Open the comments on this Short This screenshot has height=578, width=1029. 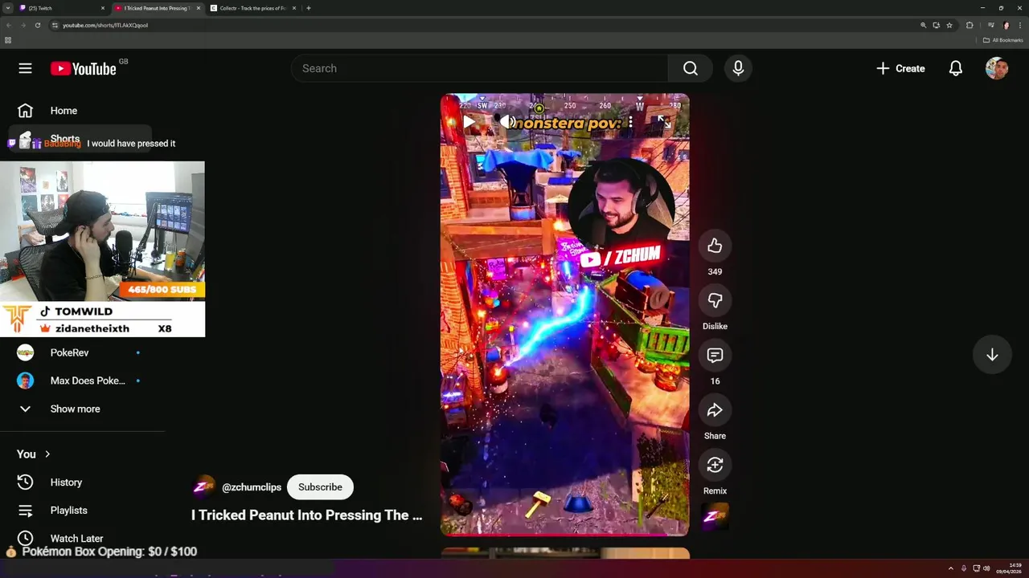[715, 356]
